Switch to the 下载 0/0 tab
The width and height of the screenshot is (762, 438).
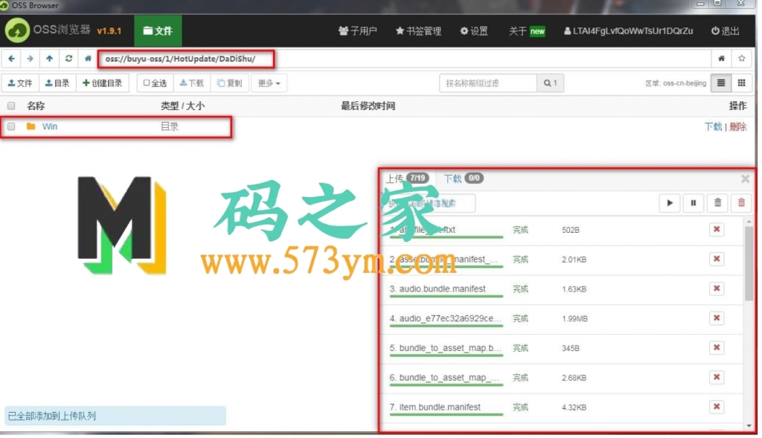[x=464, y=178]
